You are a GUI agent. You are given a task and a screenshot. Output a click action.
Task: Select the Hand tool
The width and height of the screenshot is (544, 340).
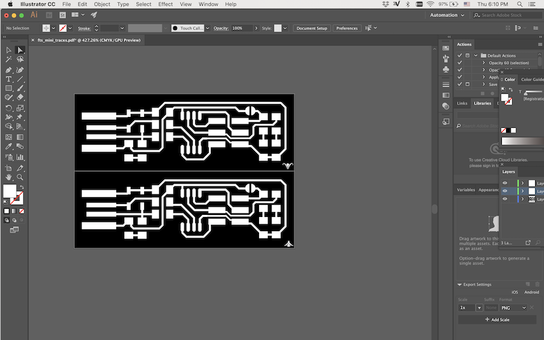point(9,177)
